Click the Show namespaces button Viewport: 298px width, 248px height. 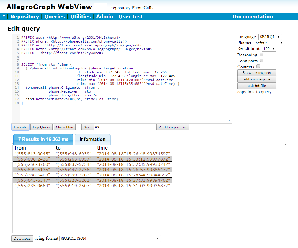coord(257,73)
